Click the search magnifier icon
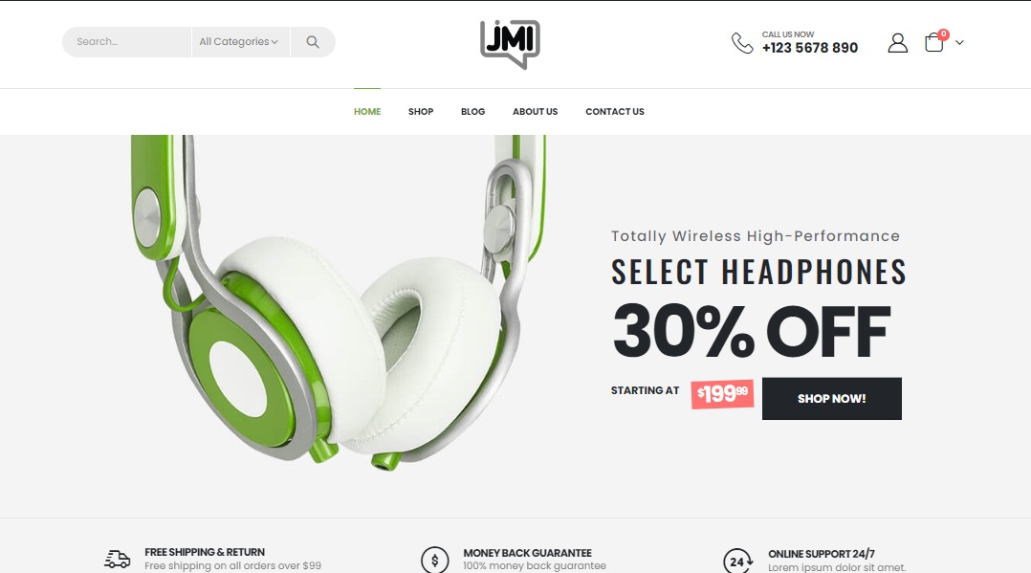 point(313,42)
